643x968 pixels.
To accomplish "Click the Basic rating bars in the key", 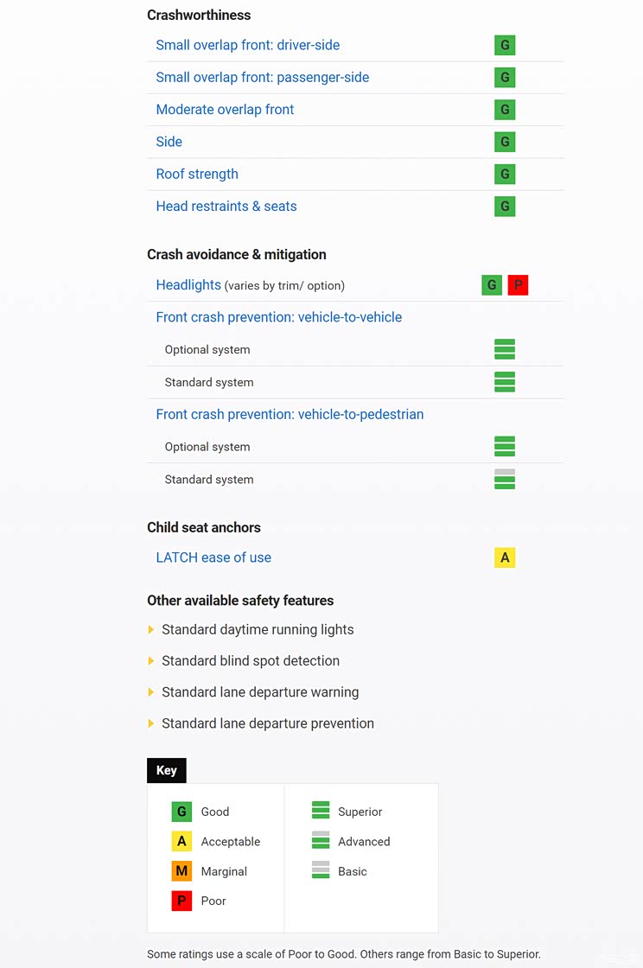I will pos(321,870).
